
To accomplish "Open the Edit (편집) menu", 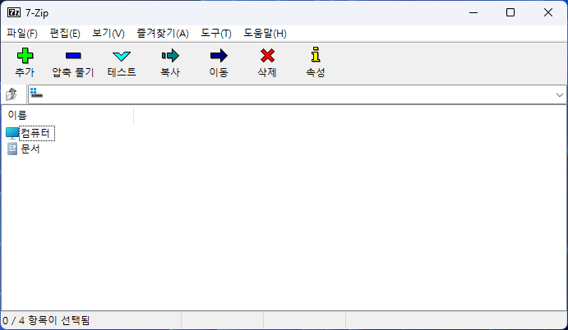I will [65, 34].
